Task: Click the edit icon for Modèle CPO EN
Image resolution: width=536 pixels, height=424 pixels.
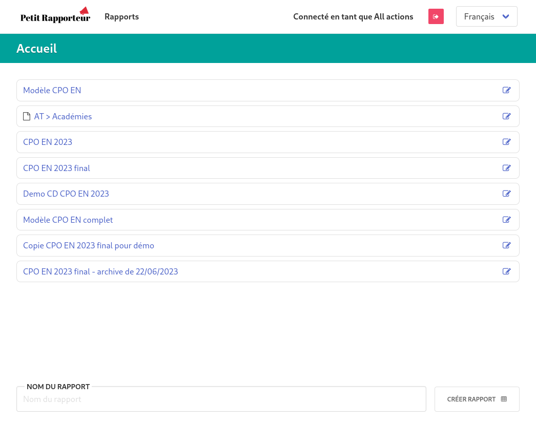Action: pyautogui.click(x=507, y=90)
